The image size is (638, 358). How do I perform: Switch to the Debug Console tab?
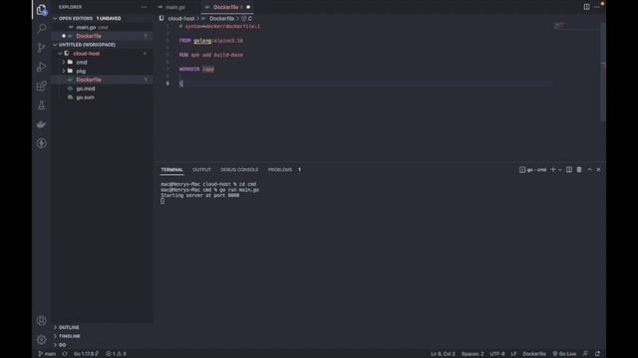point(239,170)
